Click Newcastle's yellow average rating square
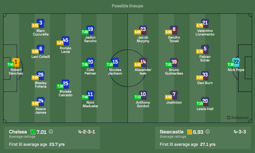The height and width of the screenshot is (153, 255). tap(189, 132)
